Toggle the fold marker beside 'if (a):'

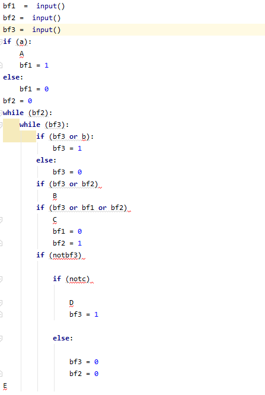[x=1, y=42]
